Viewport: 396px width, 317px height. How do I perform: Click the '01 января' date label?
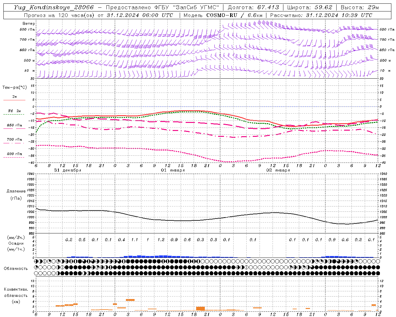[173, 170]
